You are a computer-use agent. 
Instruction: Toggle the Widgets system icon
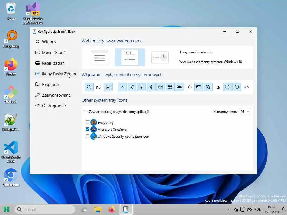108,87
